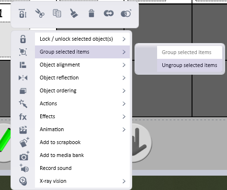Choose Ungroup selected items
The height and width of the screenshot is (190, 227).
click(190, 65)
